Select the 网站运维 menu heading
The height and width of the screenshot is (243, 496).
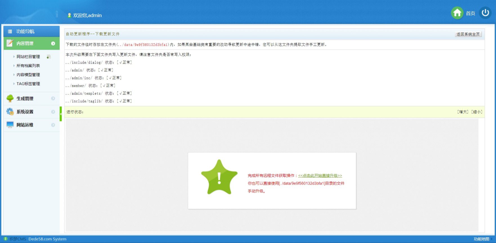click(25, 125)
